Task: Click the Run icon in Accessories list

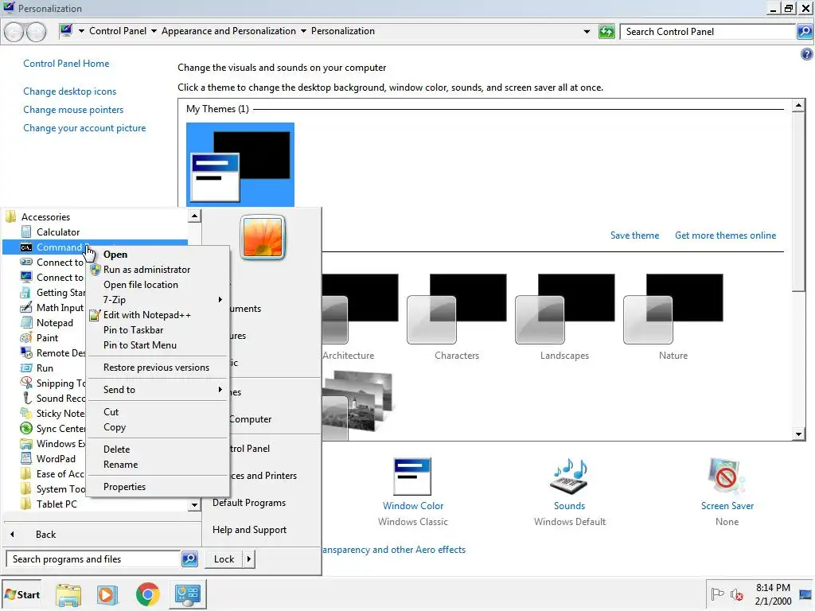Action: click(x=26, y=368)
